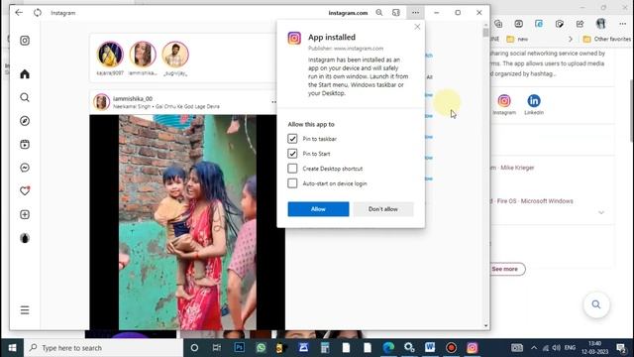Click the iammishika_00 username on post
Screen dimensions: 634x357
(x=133, y=99)
